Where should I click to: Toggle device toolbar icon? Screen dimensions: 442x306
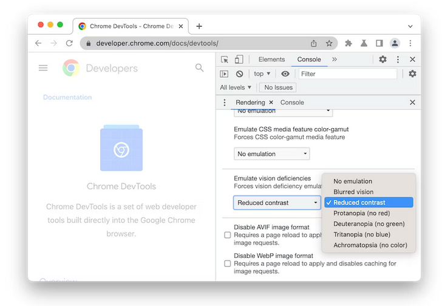[239, 59]
